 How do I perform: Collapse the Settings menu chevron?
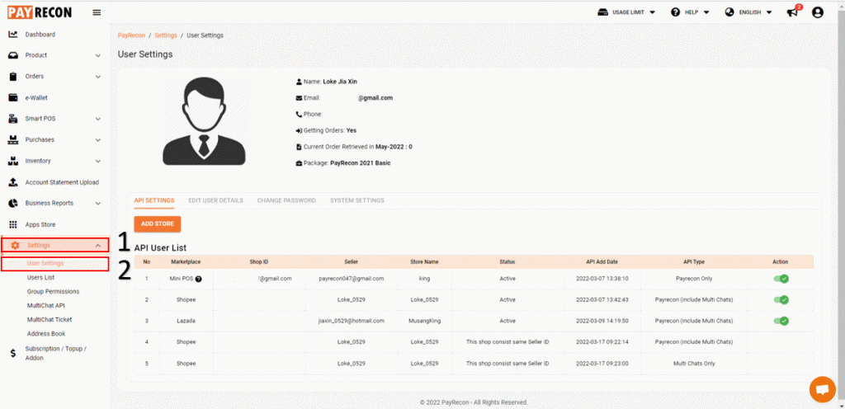coord(98,246)
